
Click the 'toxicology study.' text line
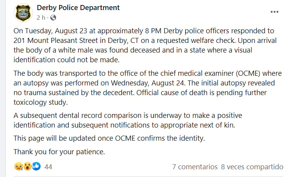click(41, 102)
